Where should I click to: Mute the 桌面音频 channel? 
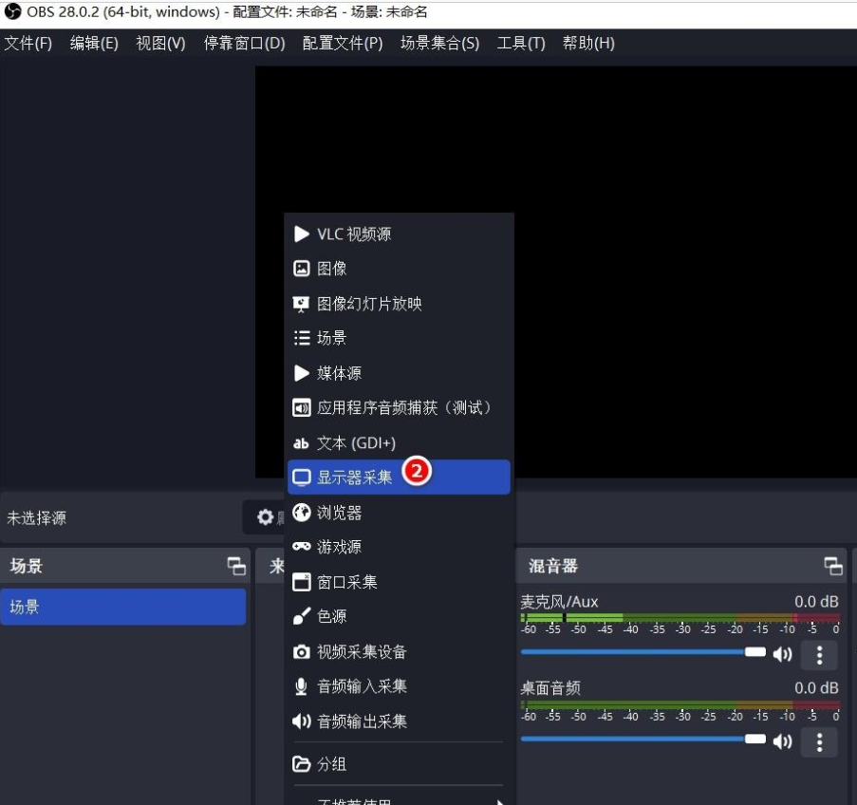pos(782,741)
